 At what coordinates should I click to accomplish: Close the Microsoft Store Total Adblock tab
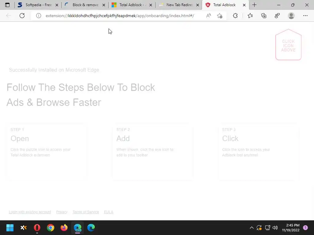point(151,5)
